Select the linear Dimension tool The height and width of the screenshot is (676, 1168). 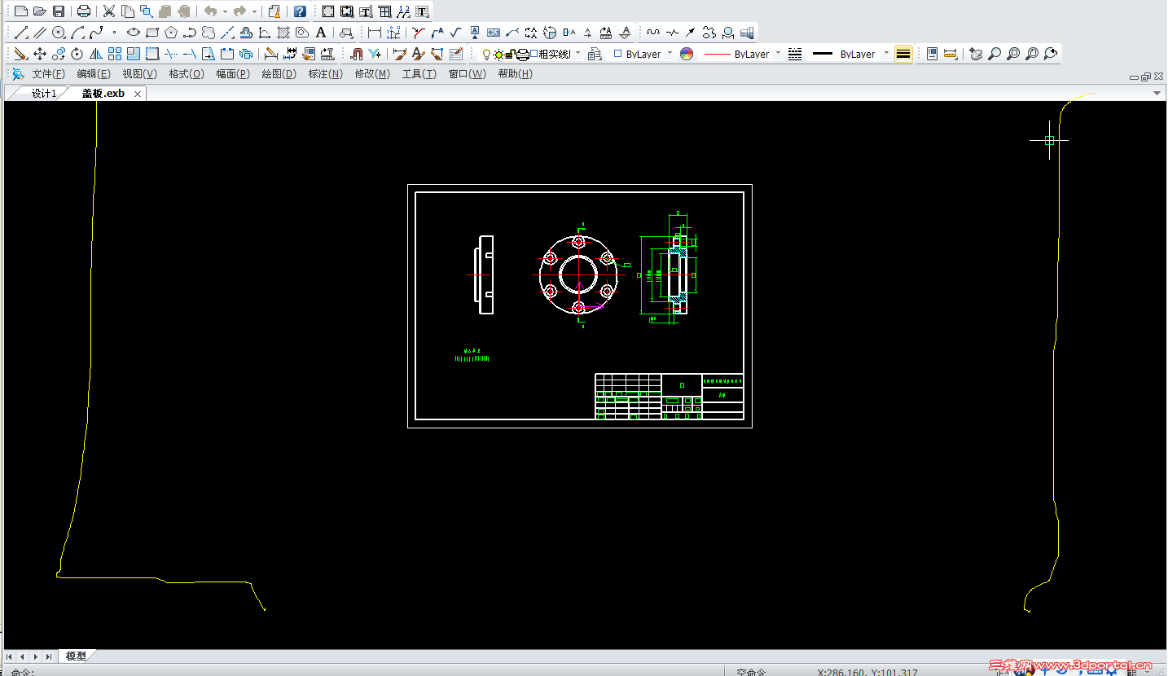pos(375,33)
